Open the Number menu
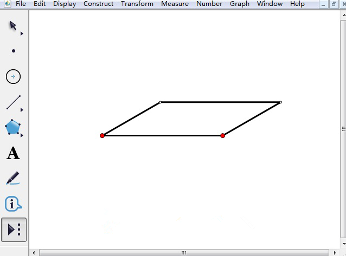This screenshot has height=256, width=346. click(209, 4)
